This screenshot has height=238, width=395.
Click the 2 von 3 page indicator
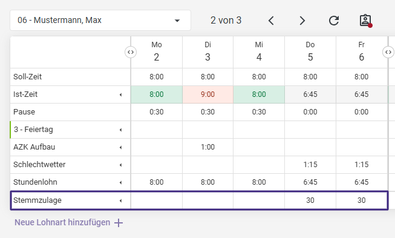click(x=226, y=20)
